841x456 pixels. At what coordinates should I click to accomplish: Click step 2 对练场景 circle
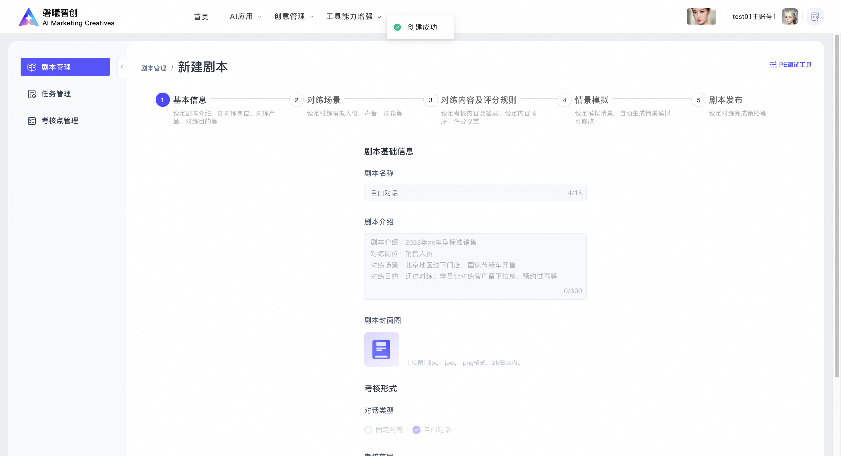(296, 100)
